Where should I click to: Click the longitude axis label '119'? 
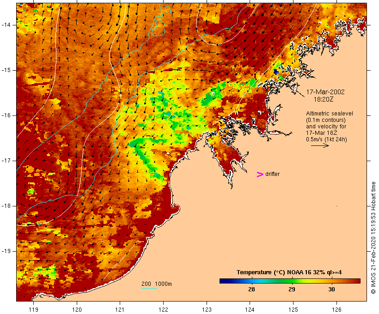pyautogui.click(x=33, y=309)
